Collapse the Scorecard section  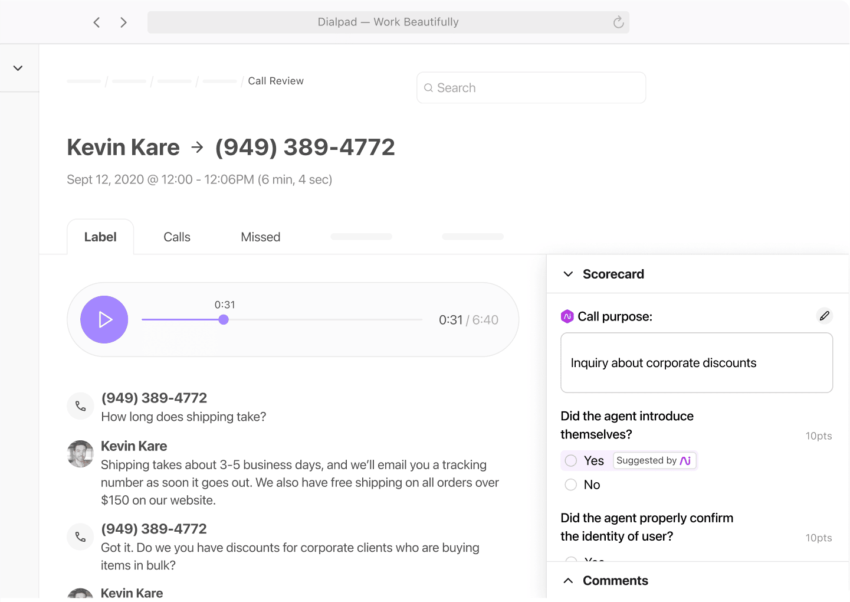pos(567,274)
